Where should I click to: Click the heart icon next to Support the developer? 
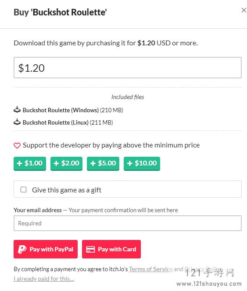pos(17,146)
